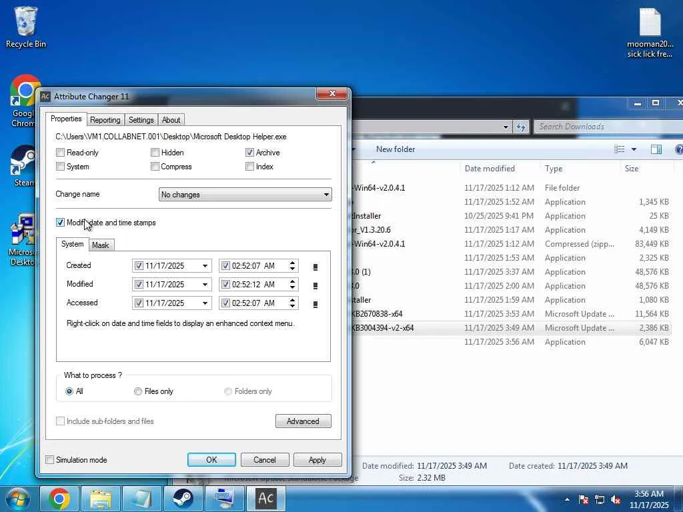Viewport: 683px width, 512px height.
Task: Select the System timestamp tab
Action: (x=72, y=244)
